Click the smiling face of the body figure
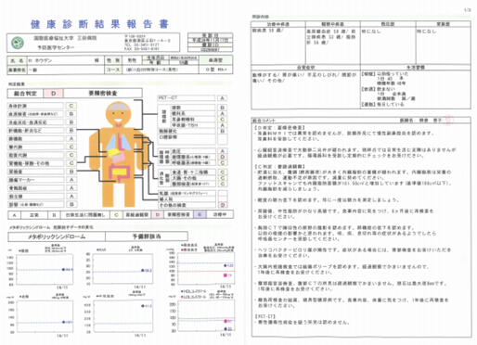 coord(118,117)
